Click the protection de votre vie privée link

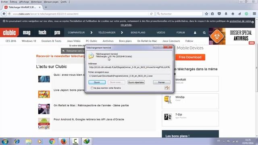click(240, 21)
